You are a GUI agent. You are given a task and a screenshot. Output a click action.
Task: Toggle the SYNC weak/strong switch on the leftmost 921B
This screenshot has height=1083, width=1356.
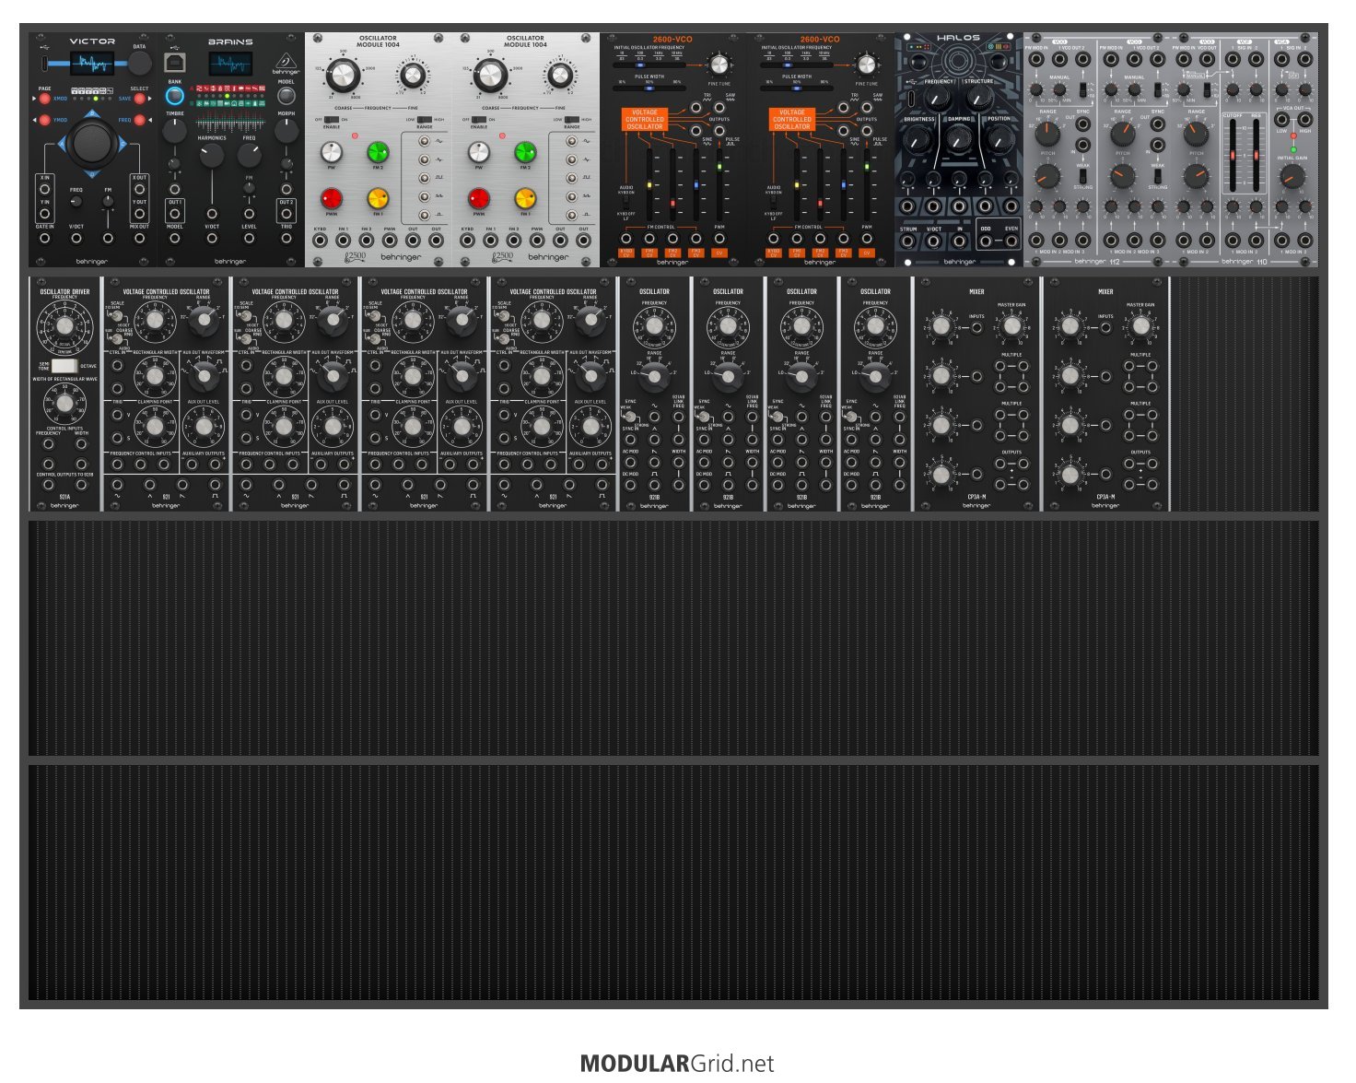coord(632,416)
